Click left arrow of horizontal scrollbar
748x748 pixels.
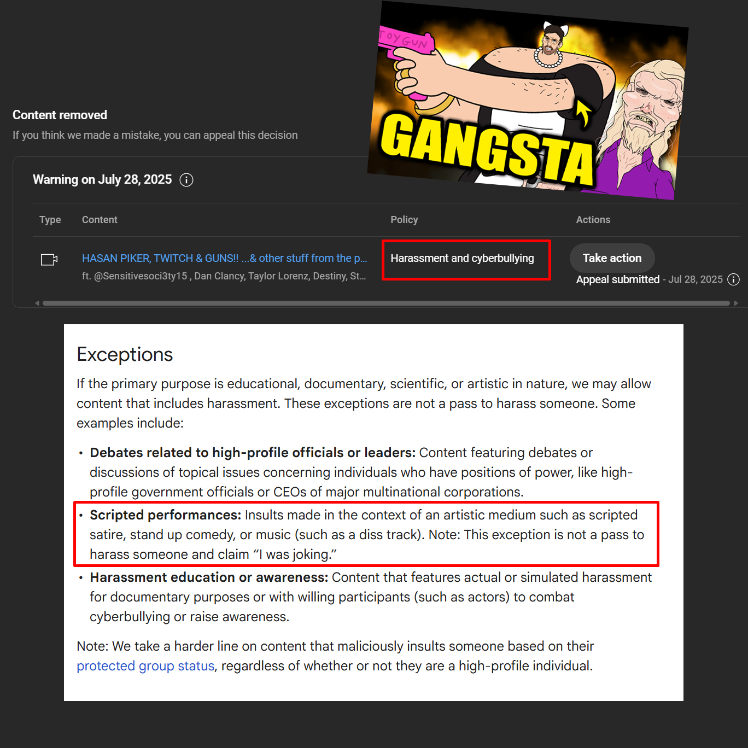coord(37,303)
